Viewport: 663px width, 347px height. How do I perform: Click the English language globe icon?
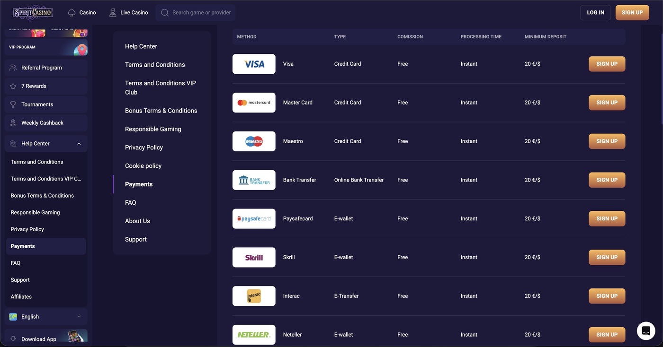[x=13, y=317]
